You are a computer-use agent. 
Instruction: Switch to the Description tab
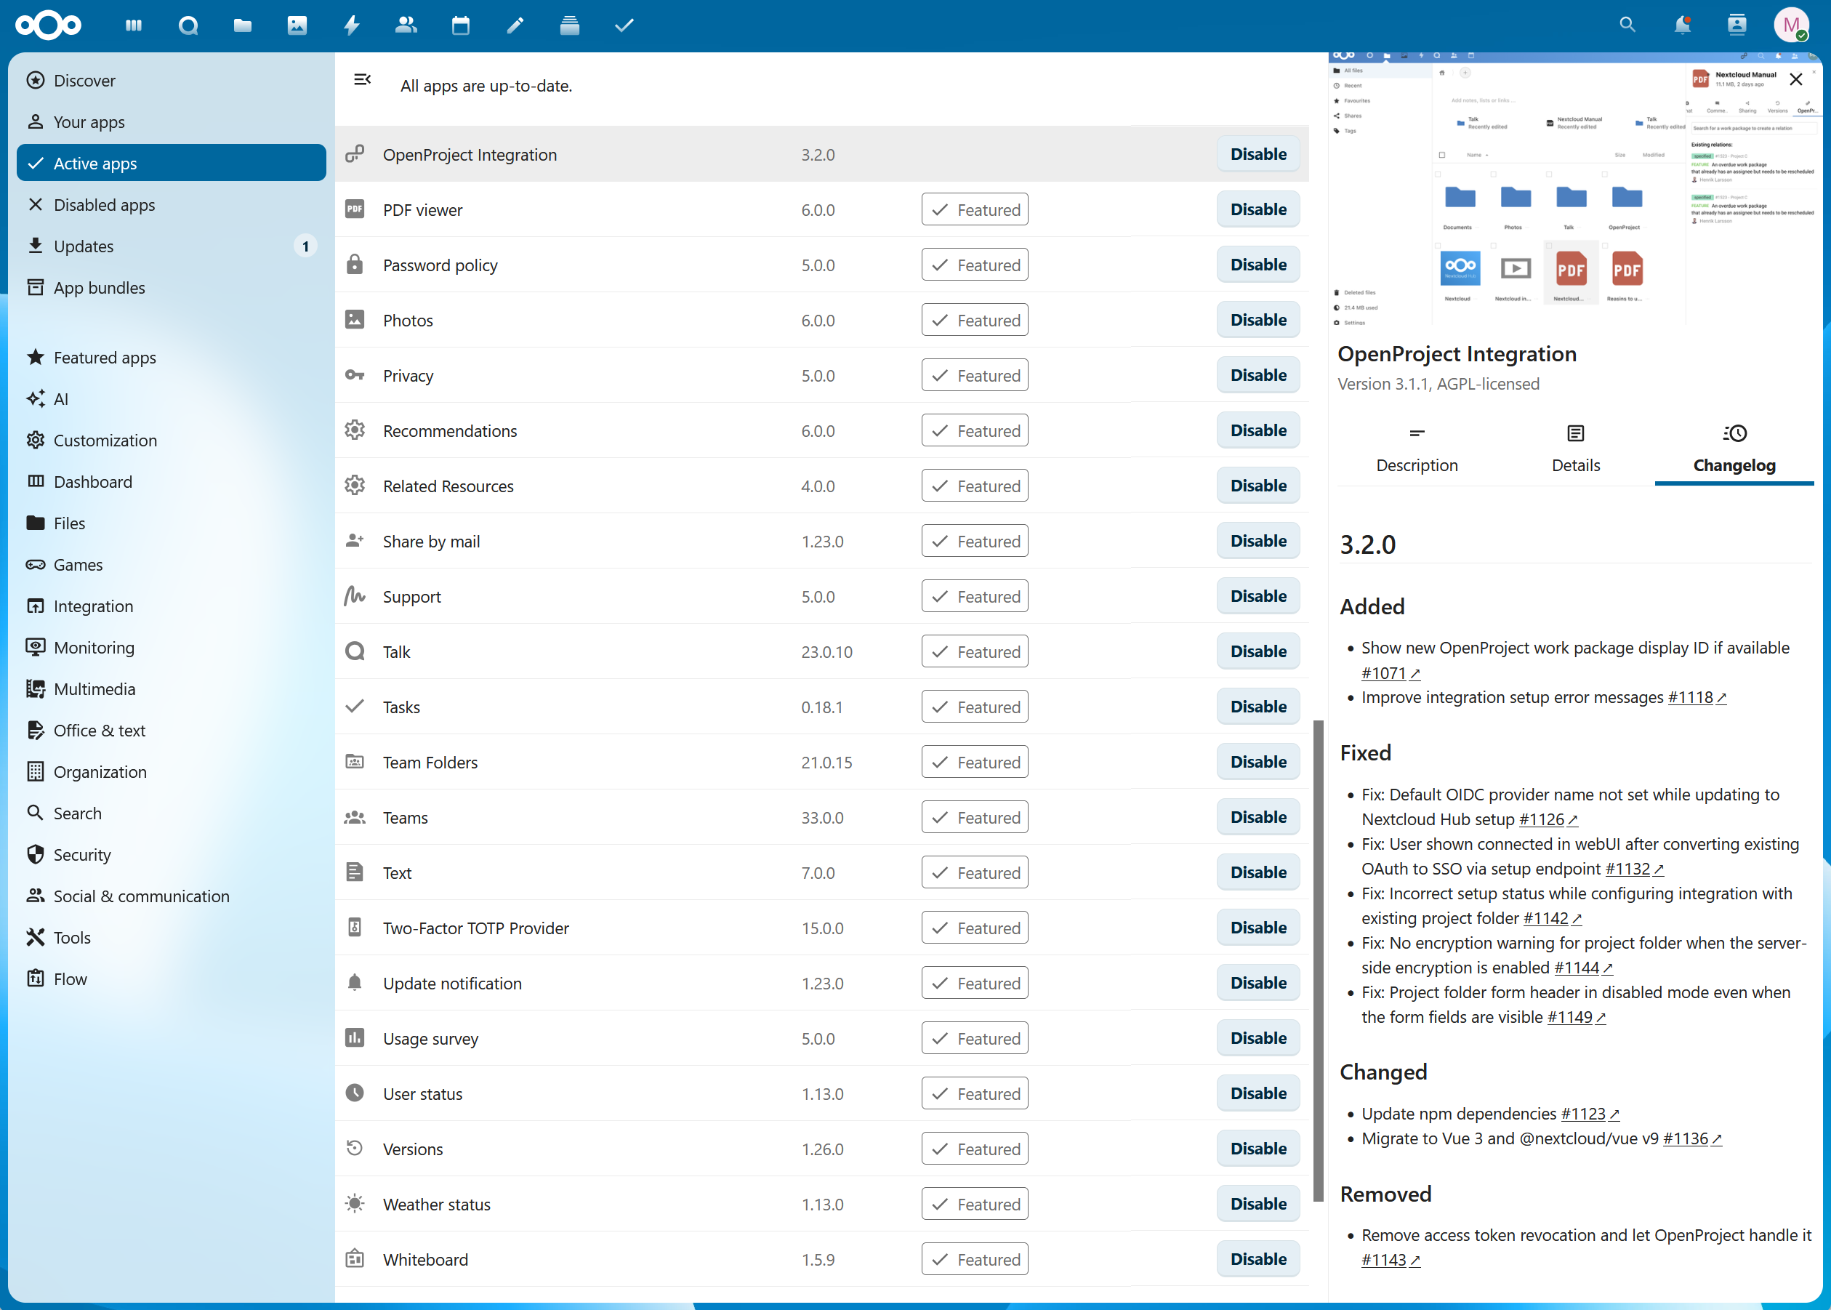click(x=1417, y=450)
